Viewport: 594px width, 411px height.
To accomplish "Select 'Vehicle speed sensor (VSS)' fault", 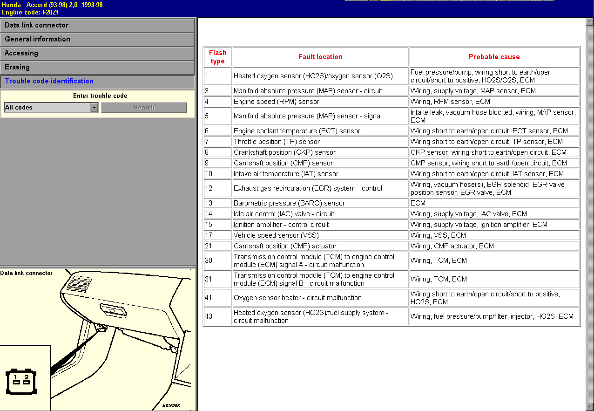I will [276, 235].
